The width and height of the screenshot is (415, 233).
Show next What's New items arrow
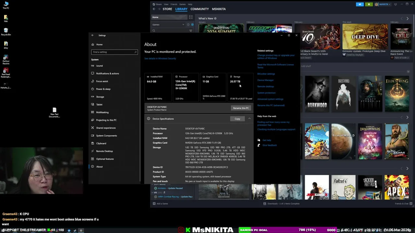point(408,19)
